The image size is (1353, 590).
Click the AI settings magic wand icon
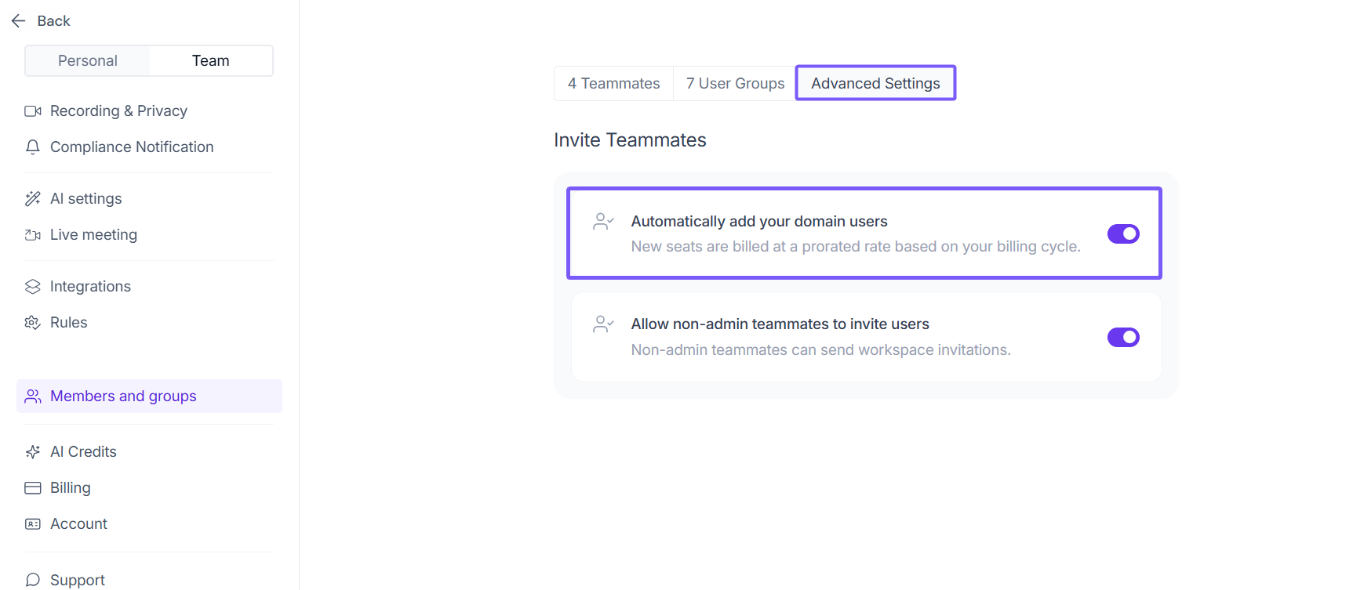click(x=33, y=199)
